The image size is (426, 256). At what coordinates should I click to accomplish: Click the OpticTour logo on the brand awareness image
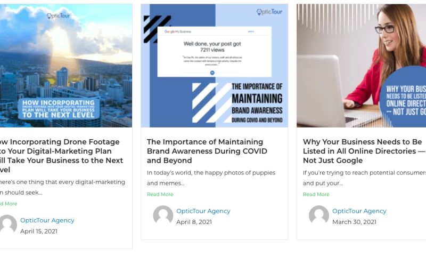(x=269, y=12)
